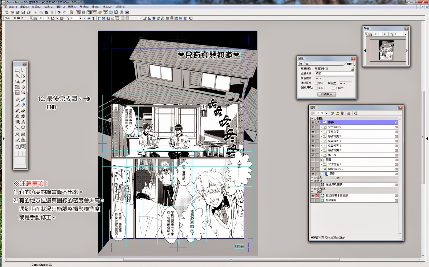Show the 3D工作區 4 layer folder

tap(313, 164)
